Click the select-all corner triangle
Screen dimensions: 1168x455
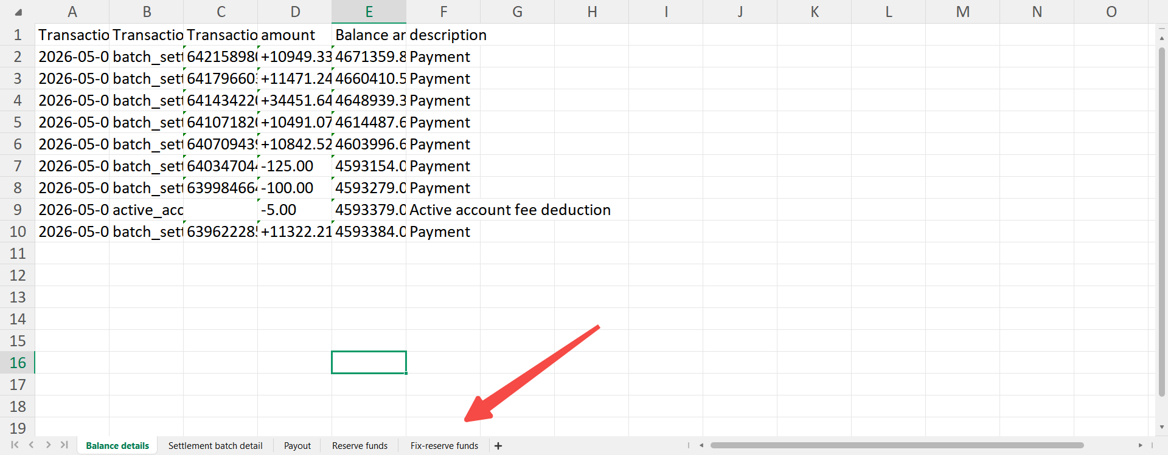click(18, 12)
